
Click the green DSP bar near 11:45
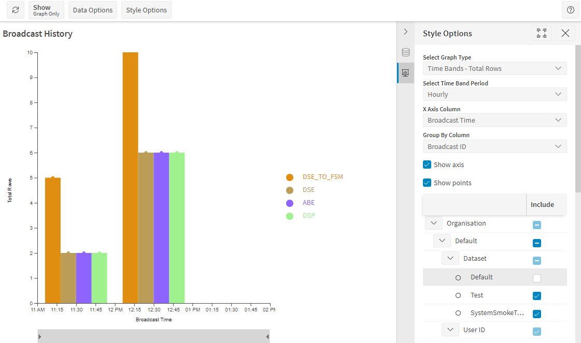tap(100, 278)
